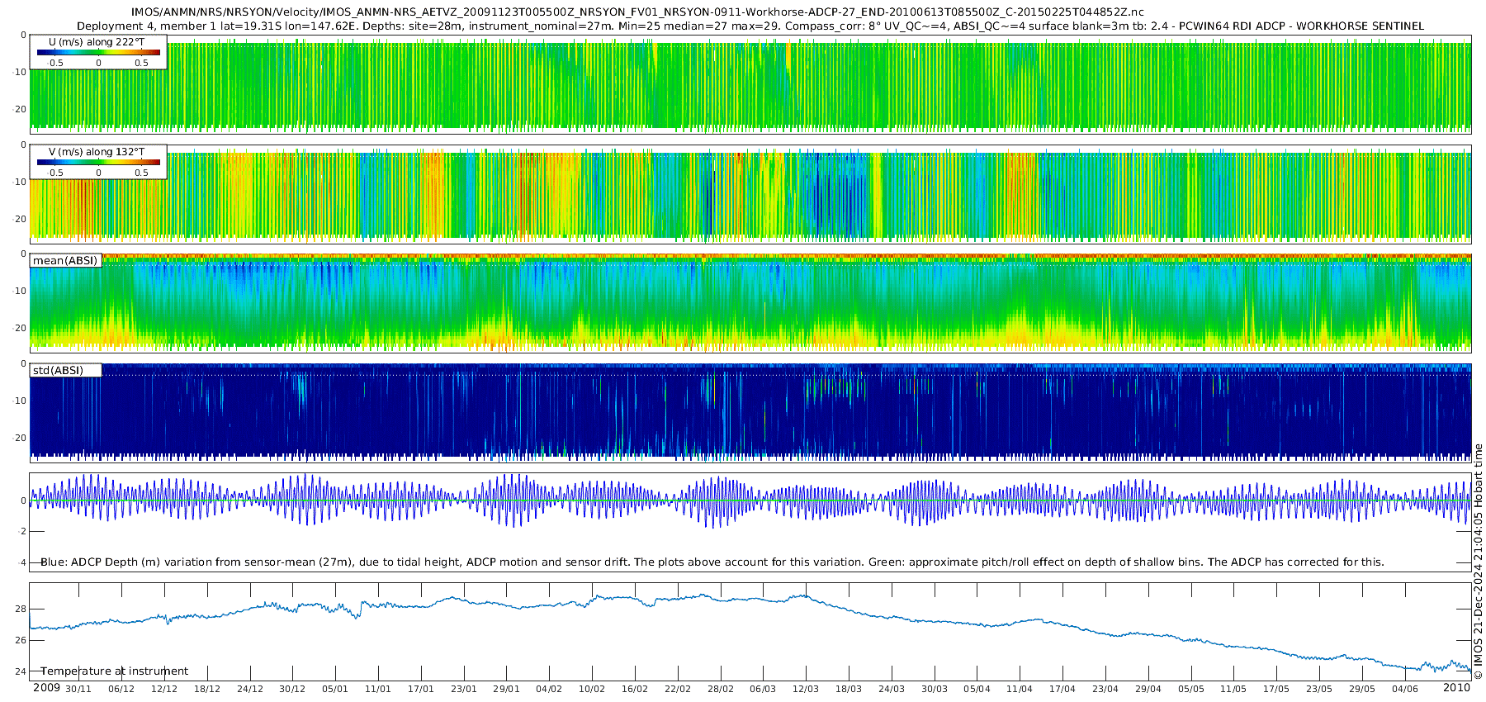
Task: Click the 28 tick on temperature axis
Action: tap(21, 609)
